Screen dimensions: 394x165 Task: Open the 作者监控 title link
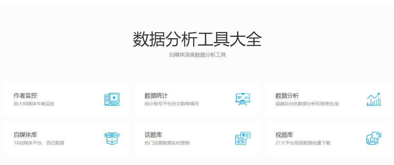25,96
